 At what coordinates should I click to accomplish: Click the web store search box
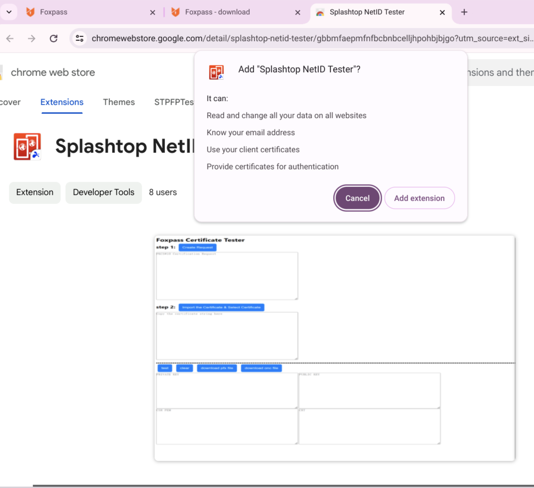point(500,72)
